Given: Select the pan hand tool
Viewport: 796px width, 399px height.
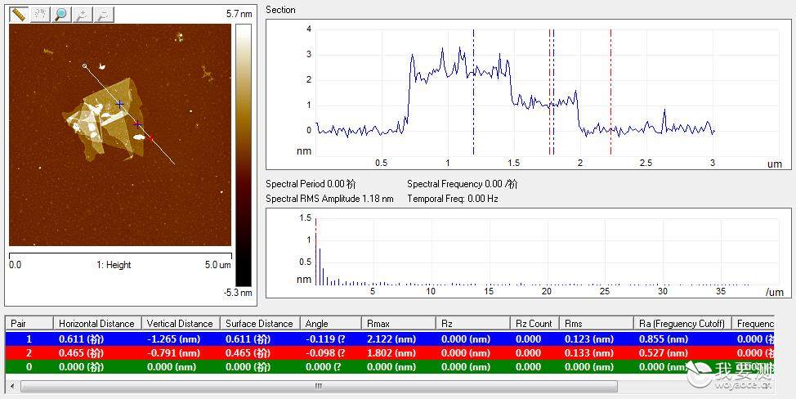Looking at the screenshot, I should [x=40, y=14].
